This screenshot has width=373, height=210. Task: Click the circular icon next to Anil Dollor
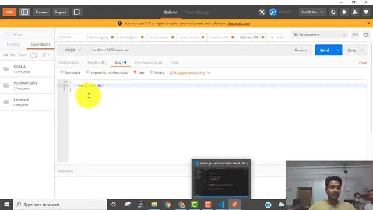pyautogui.click(x=333, y=12)
